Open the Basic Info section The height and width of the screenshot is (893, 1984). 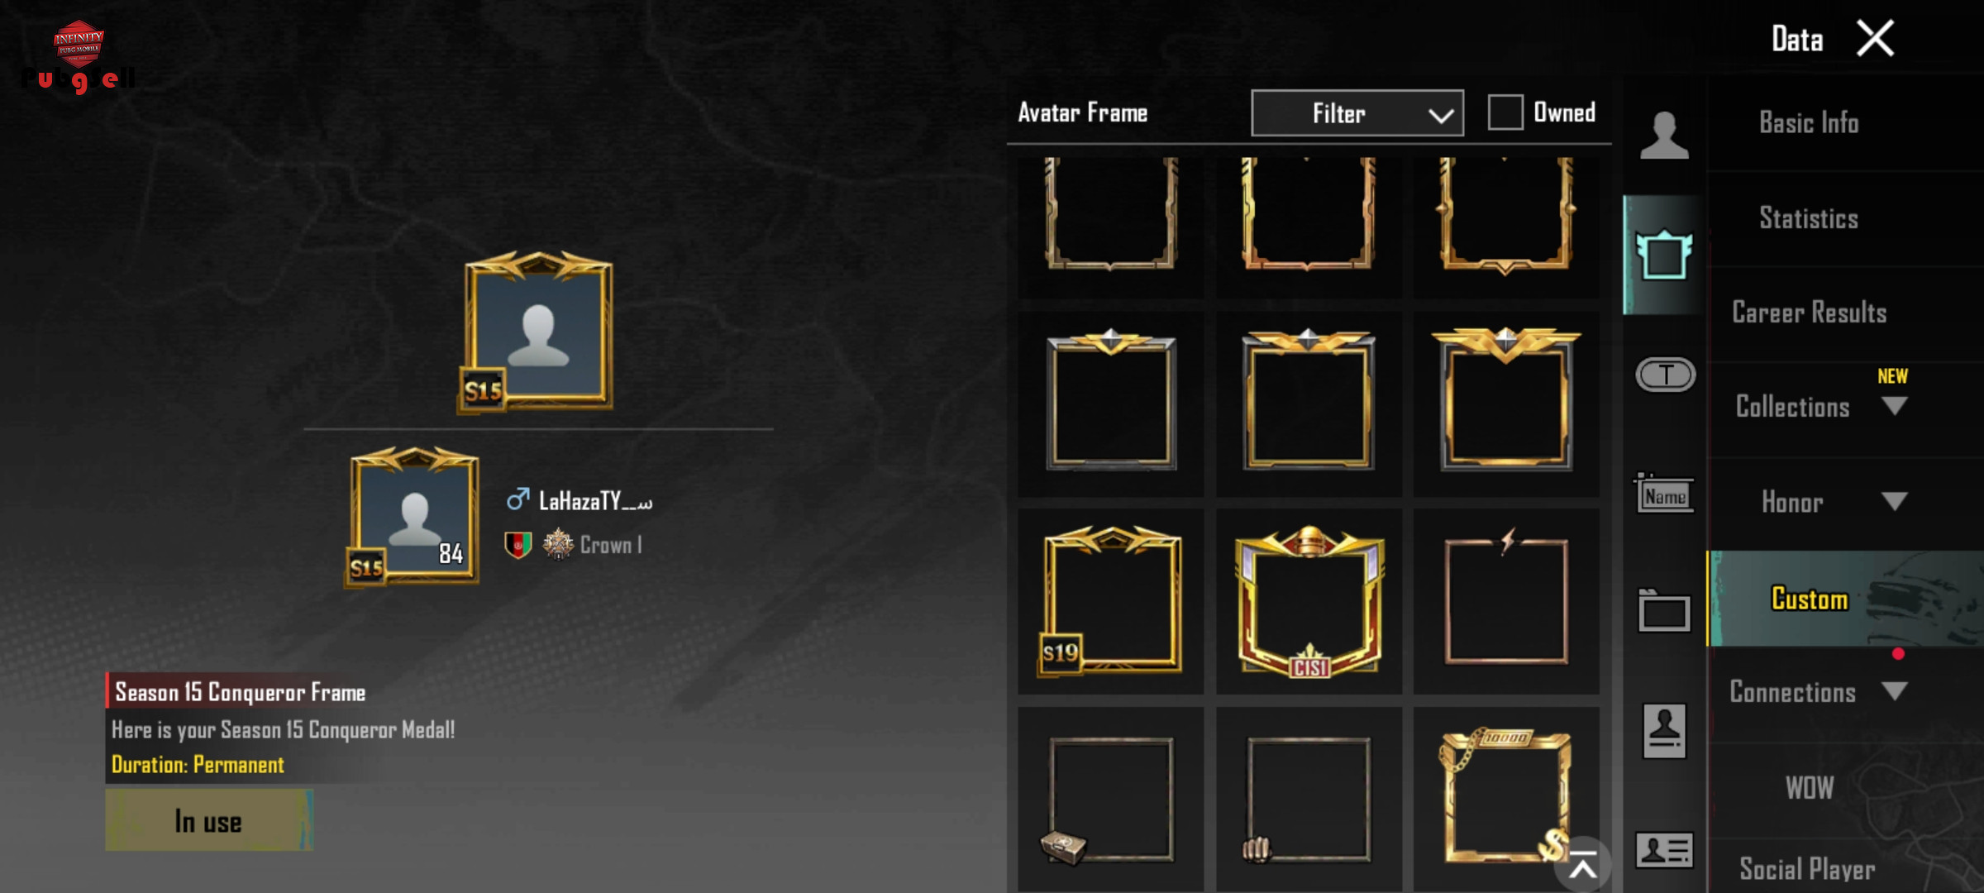[x=1808, y=123]
